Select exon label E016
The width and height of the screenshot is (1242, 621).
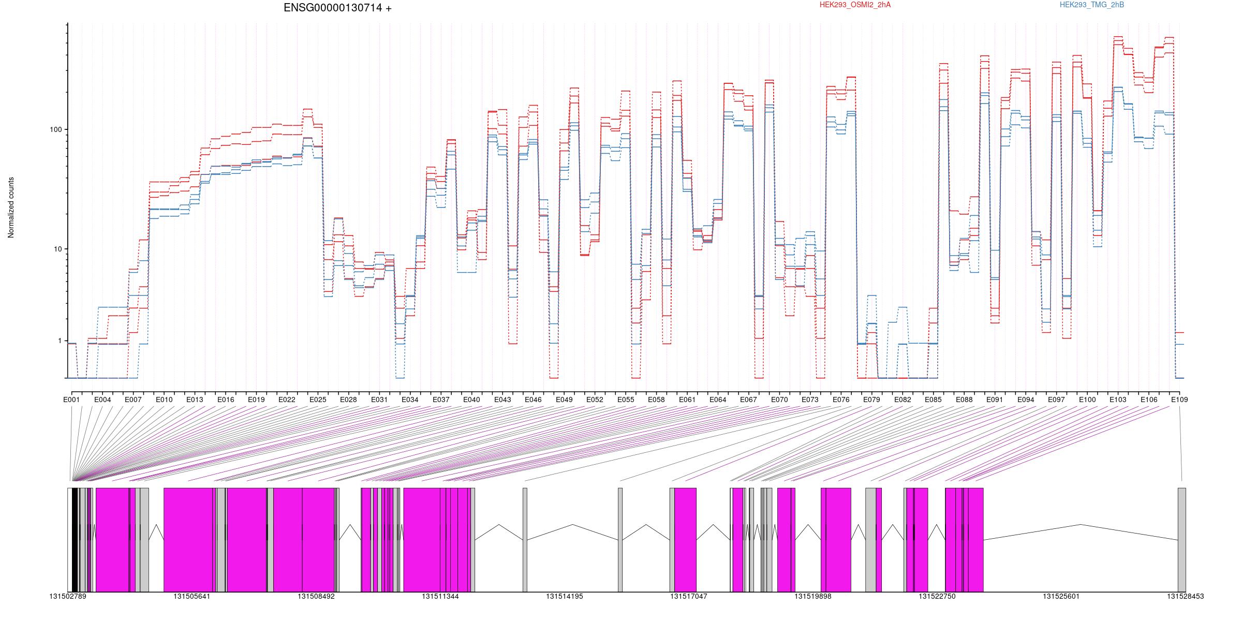(226, 400)
